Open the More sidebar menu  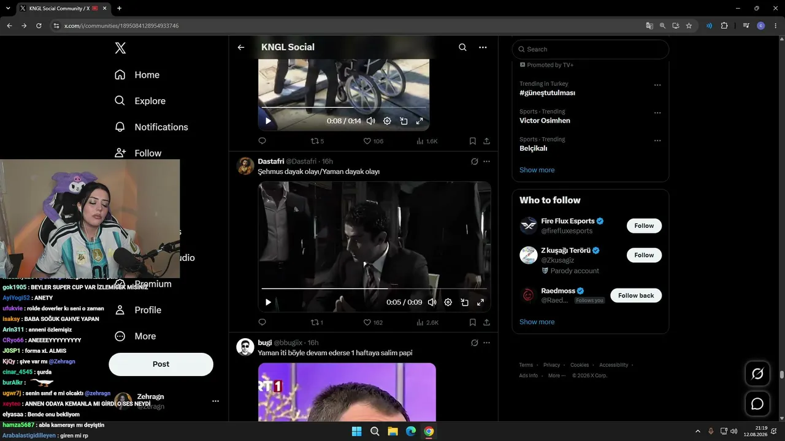pyautogui.click(x=136, y=336)
